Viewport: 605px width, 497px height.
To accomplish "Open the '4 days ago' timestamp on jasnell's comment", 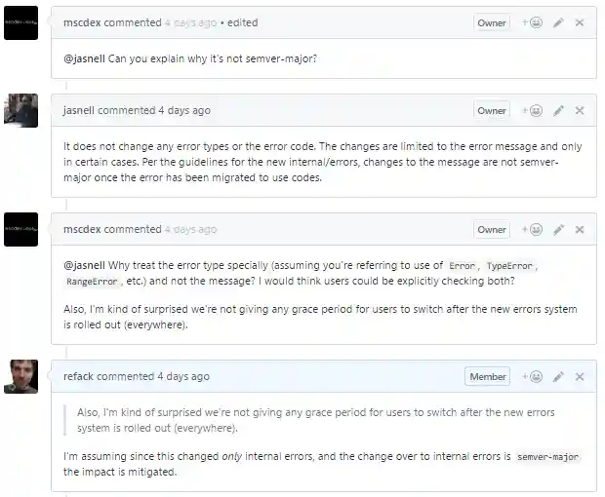I will (183, 110).
